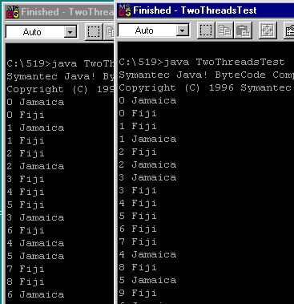This screenshot has height=304, width=294.
Task: Click the '9 Fiji' line in right console
Action: 138,293
